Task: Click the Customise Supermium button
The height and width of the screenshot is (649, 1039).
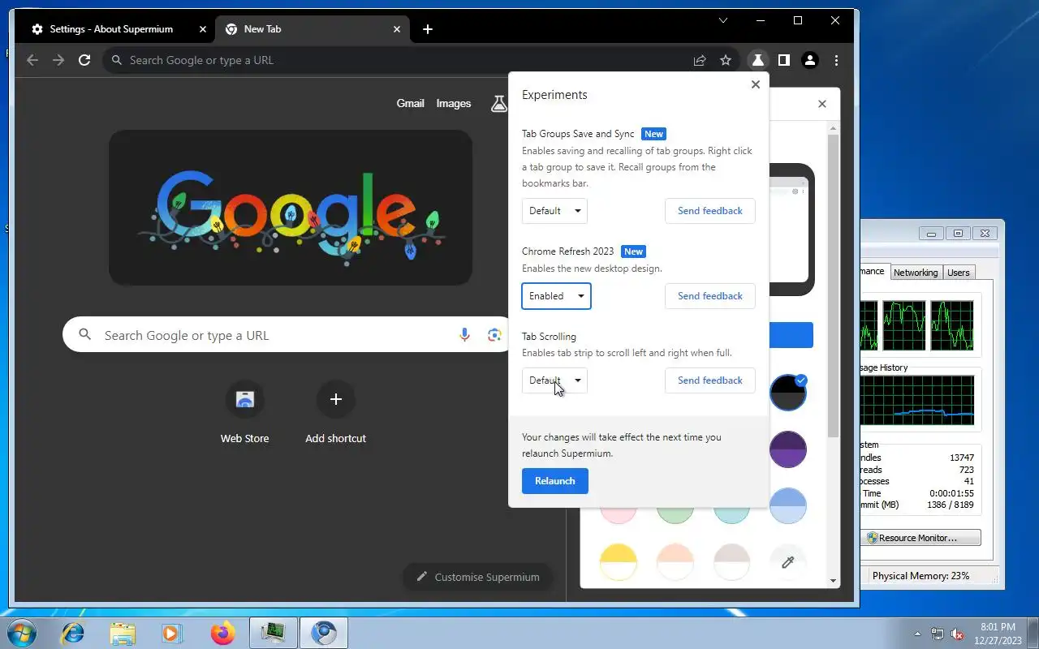Action: click(477, 577)
